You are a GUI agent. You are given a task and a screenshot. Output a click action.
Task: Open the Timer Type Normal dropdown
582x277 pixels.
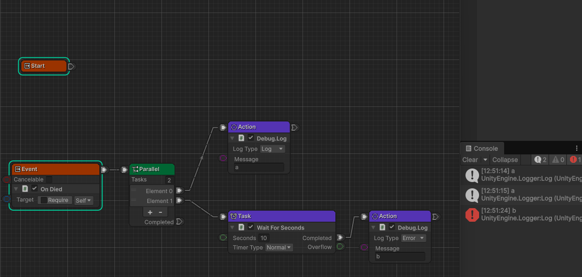(279, 247)
